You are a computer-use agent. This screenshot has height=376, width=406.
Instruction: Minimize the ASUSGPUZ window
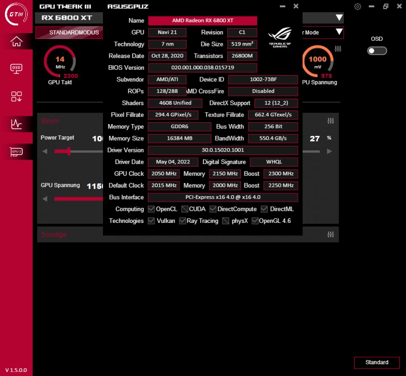[x=282, y=6]
